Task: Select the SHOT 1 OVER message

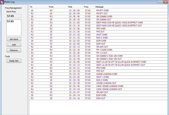Action: 98,77
